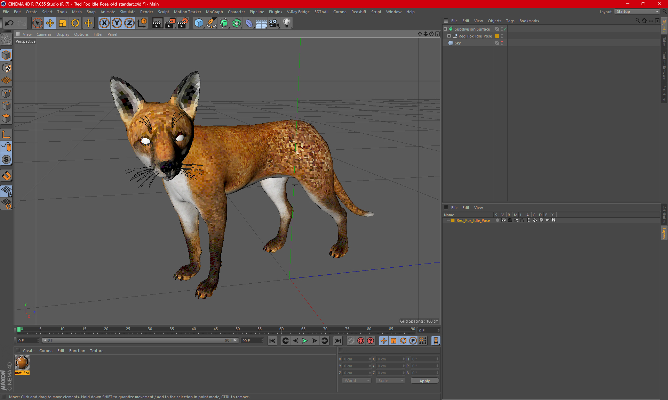Open the File menu
Image resolution: width=668 pixels, height=400 pixels.
tap(6, 12)
